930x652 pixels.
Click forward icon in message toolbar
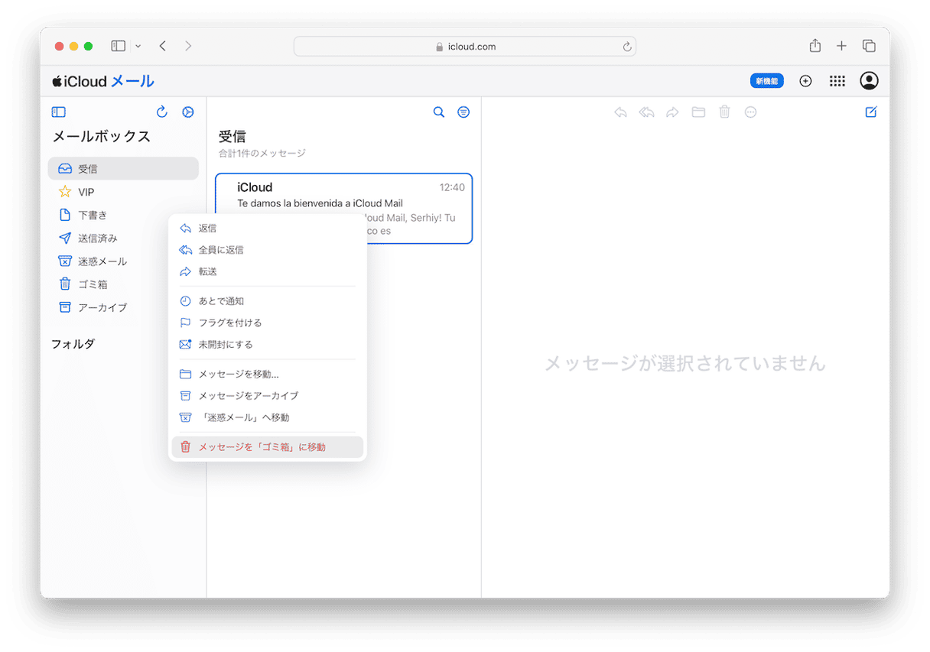point(672,112)
